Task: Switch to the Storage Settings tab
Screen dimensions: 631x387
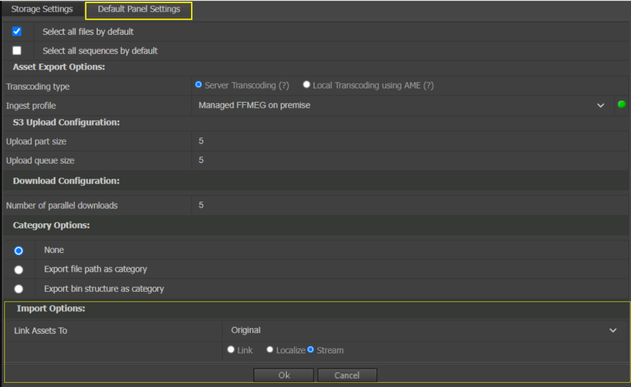Action: tap(42, 9)
